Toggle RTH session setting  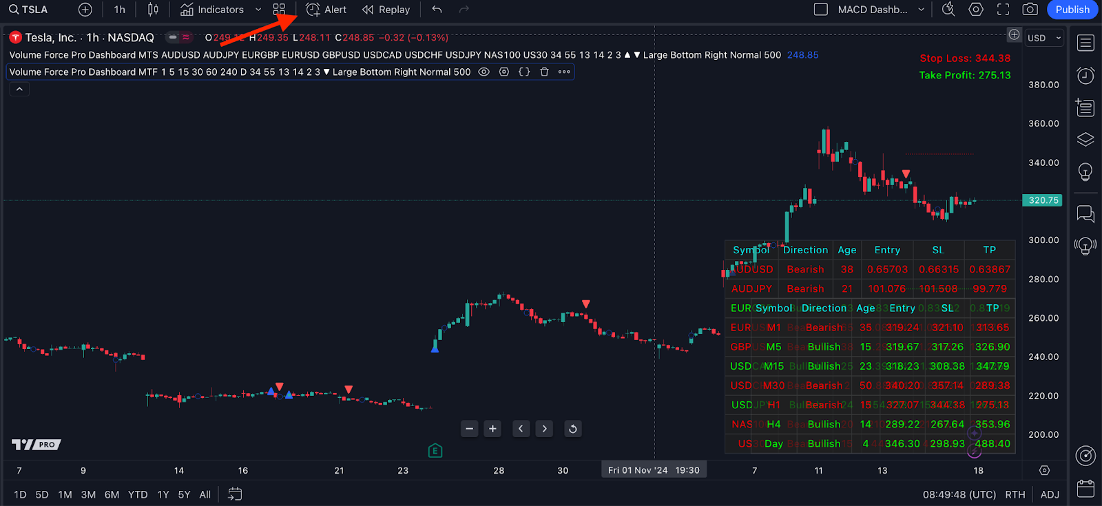[x=1015, y=494]
